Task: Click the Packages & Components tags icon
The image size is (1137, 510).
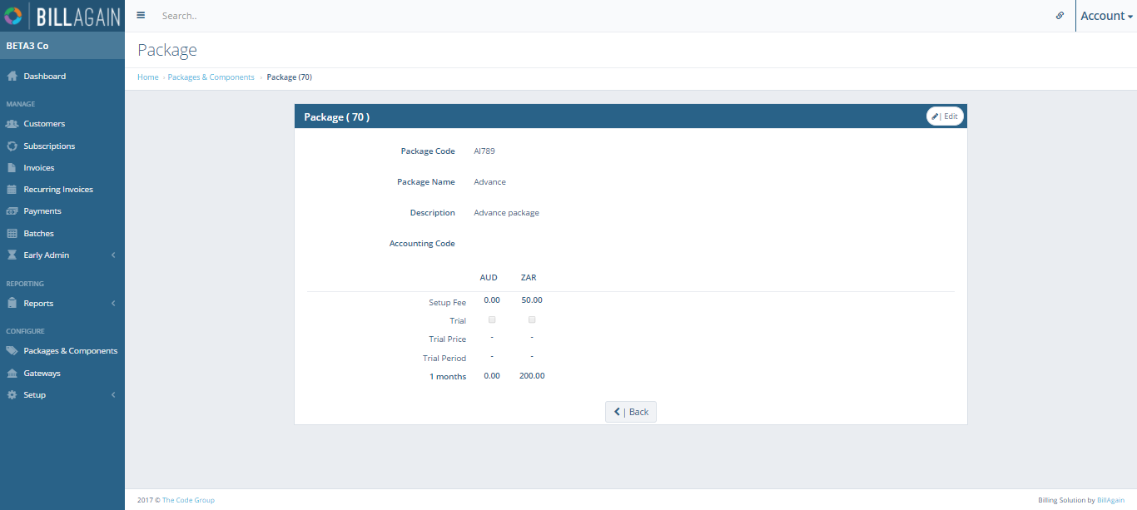Action: 12,351
